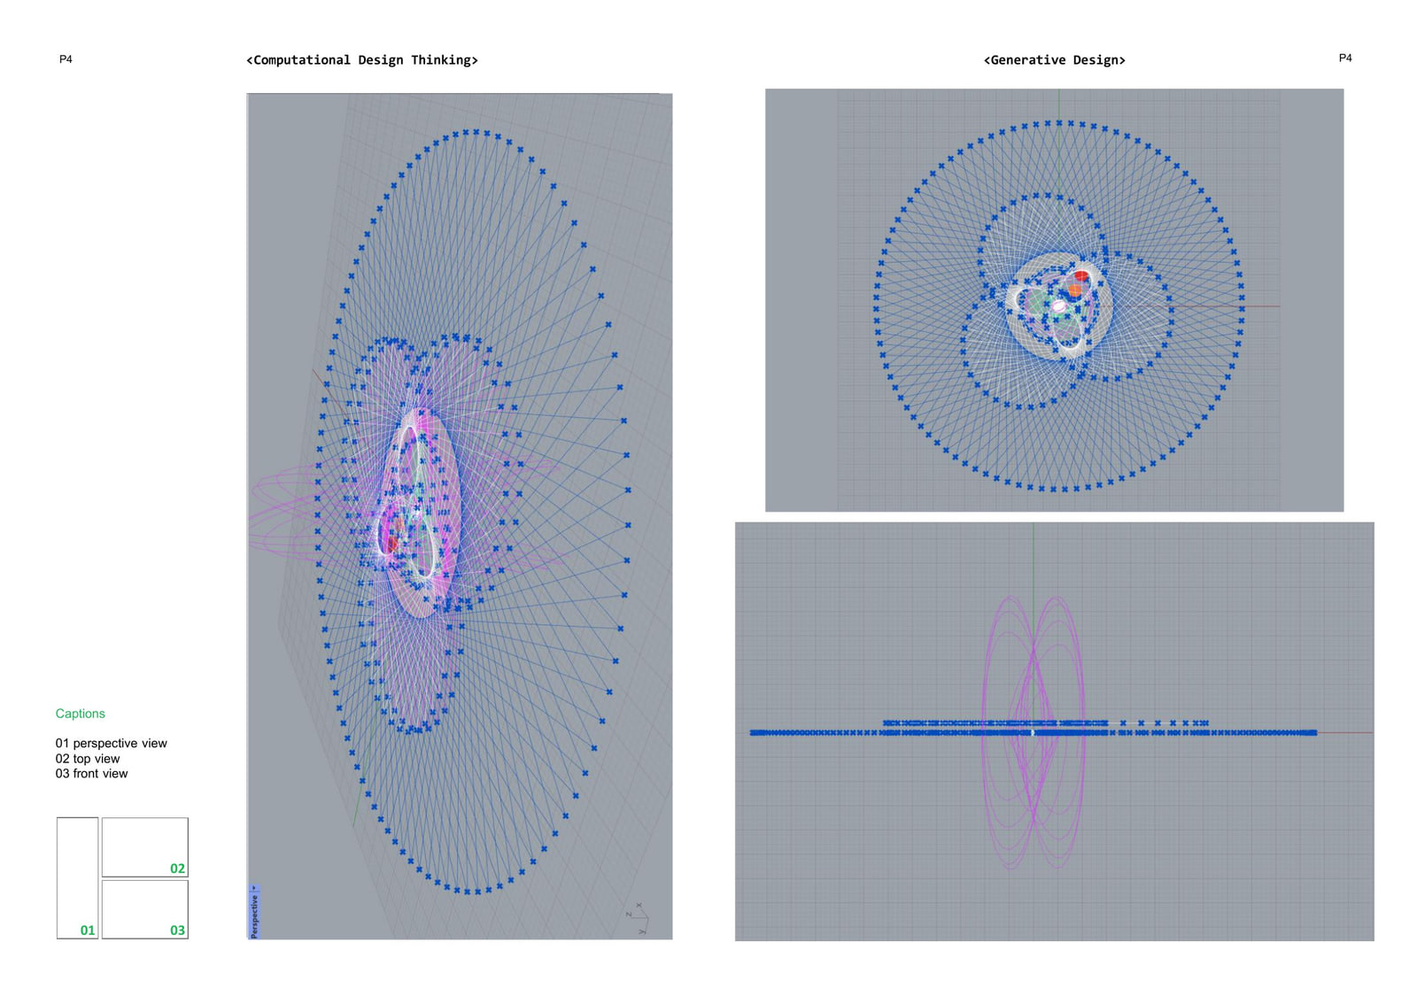
Task: Click the small arrow above the Perspective label
Action: 254,888
